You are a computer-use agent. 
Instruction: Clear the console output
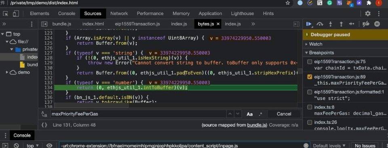click(x=16, y=146)
